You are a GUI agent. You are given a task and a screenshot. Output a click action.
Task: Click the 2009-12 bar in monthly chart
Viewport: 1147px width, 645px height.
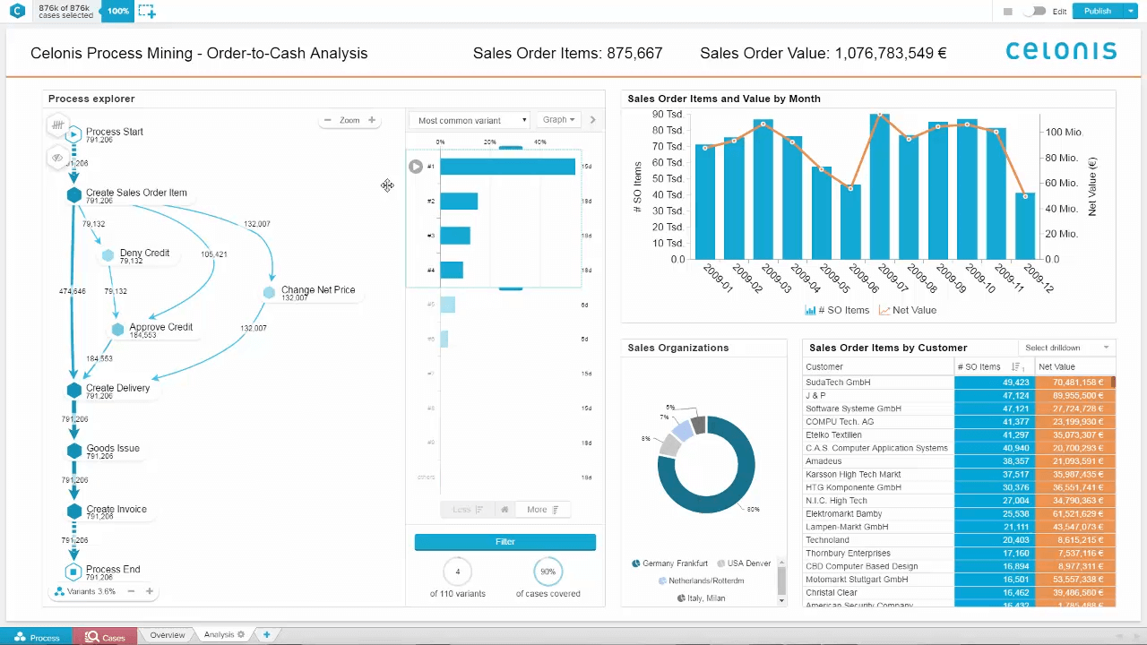(1025, 226)
